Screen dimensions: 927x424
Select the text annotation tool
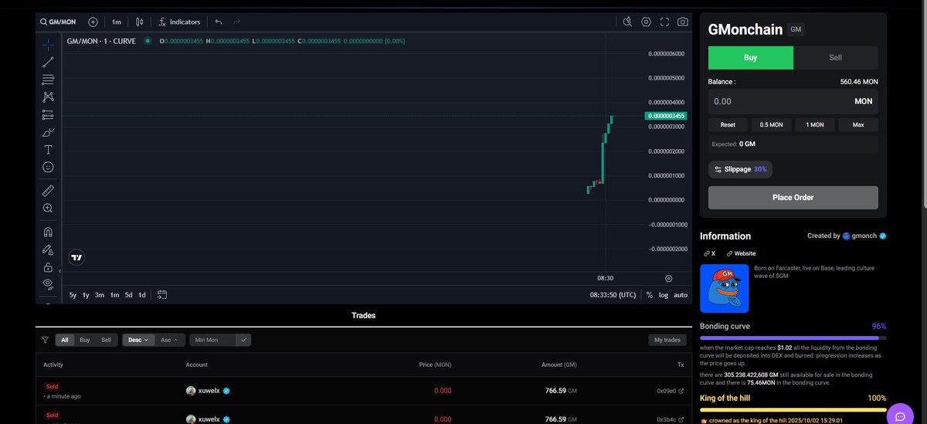click(48, 150)
